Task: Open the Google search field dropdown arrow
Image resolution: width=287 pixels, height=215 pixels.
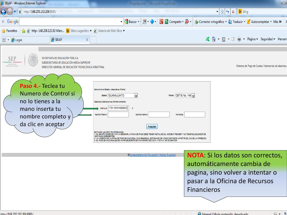Action: [121, 22]
